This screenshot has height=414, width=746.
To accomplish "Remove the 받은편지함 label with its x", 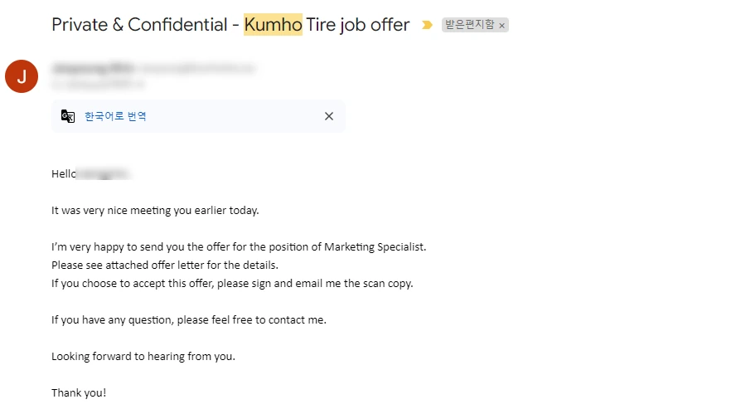I will point(501,26).
